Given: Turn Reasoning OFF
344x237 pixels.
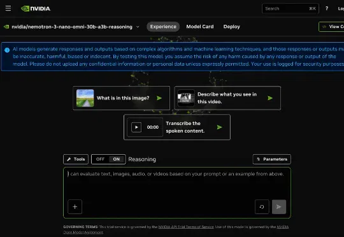Looking at the screenshot, I should pos(100,159).
